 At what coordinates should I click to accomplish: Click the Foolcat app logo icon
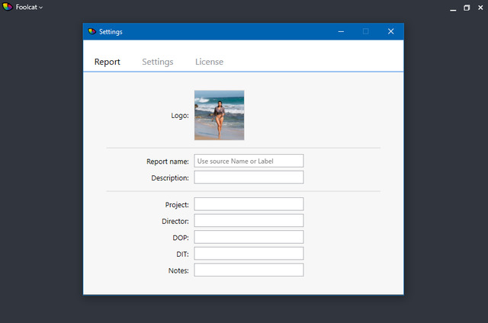tap(8, 7)
